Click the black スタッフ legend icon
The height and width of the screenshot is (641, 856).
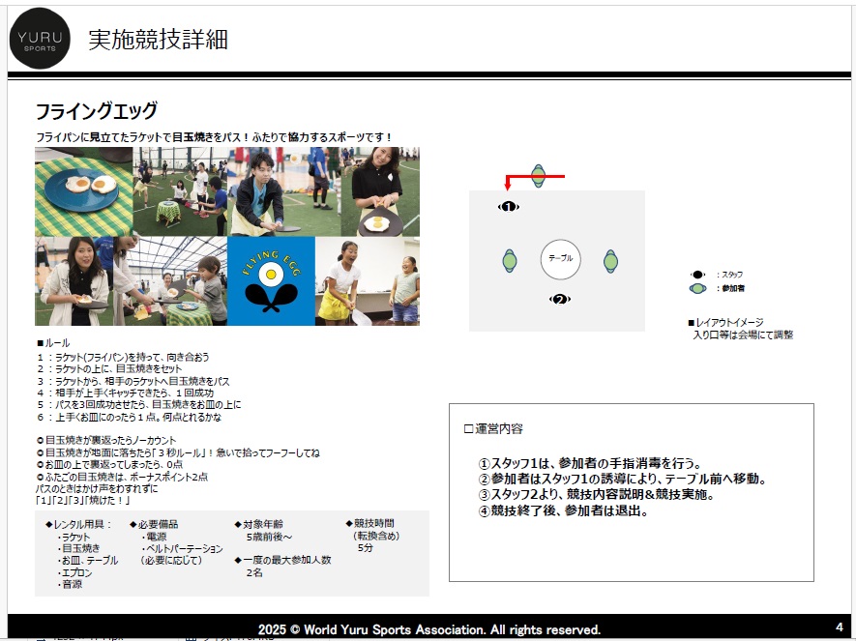point(697,275)
